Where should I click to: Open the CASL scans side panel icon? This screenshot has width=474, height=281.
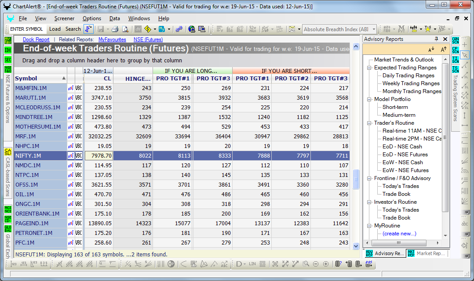click(x=8, y=152)
